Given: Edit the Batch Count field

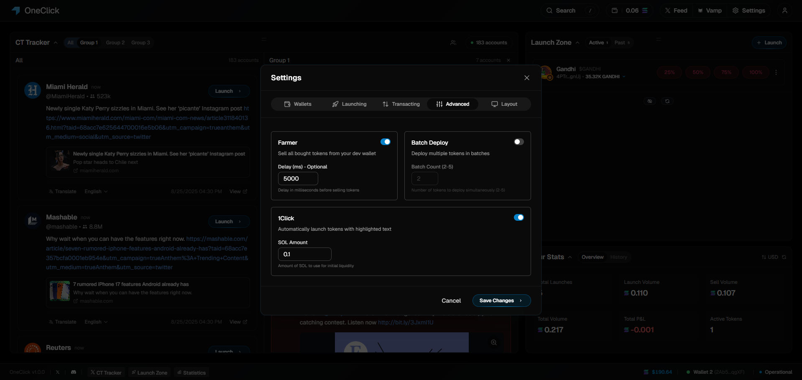Looking at the screenshot, I should pyautogui.click(x=425, y=179).
